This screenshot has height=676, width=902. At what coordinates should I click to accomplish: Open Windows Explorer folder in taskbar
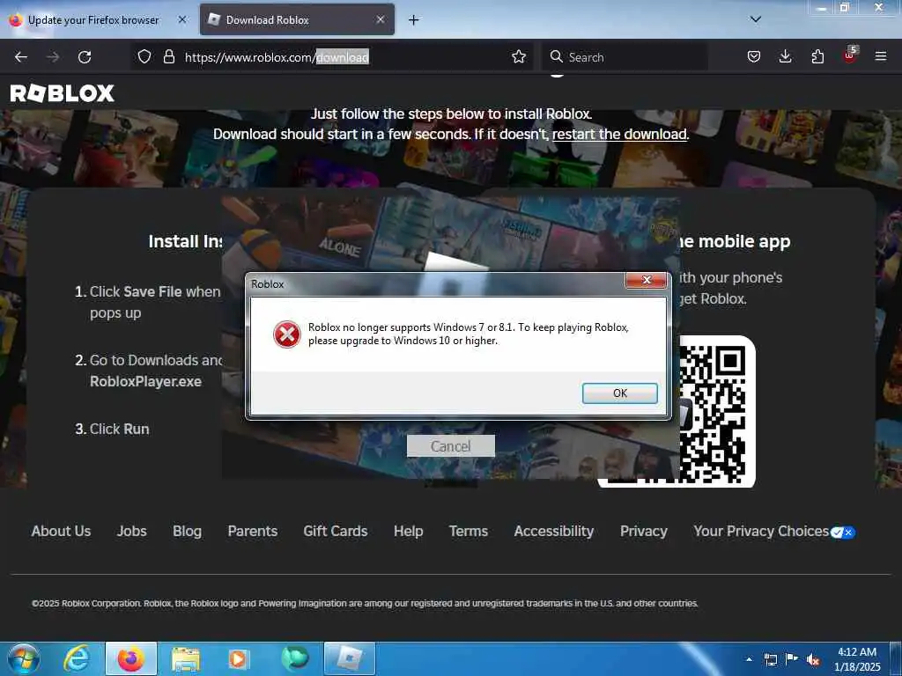(185, 658)
